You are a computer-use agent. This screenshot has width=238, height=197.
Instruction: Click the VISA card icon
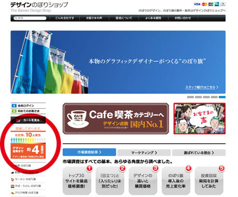click(197, 4)
